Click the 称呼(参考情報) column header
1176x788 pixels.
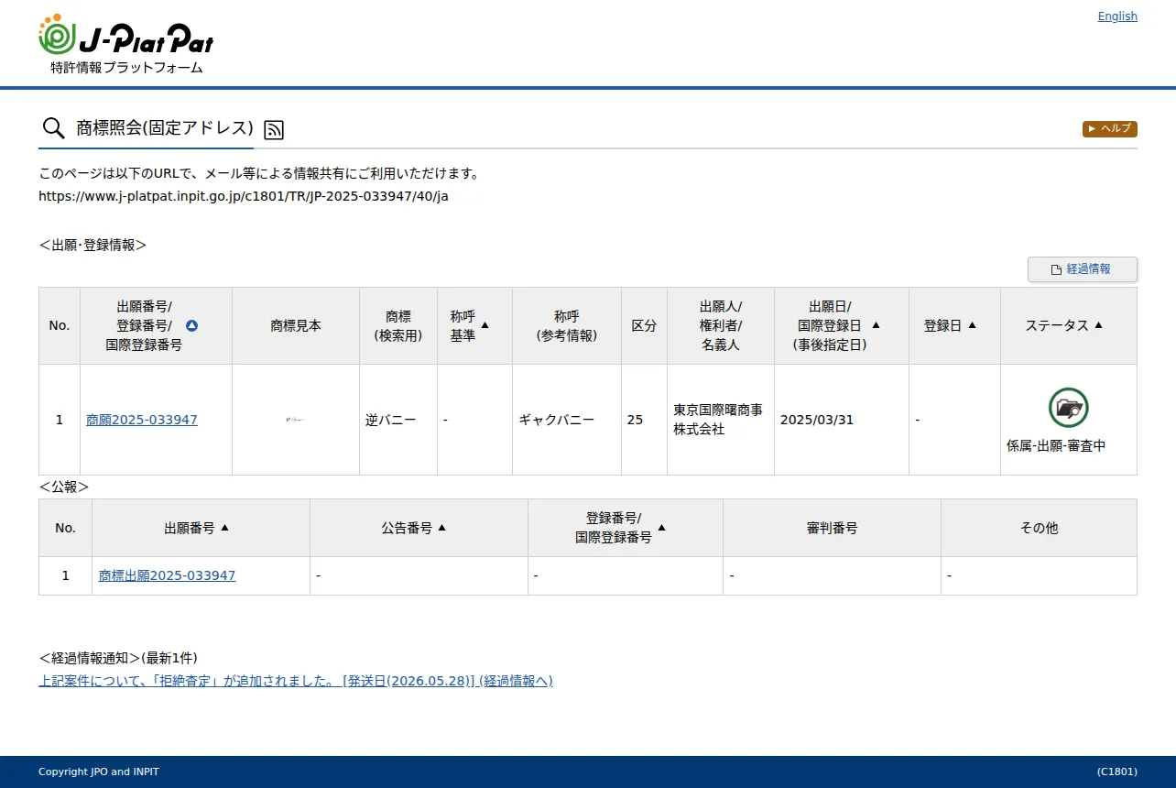(567, 325)
